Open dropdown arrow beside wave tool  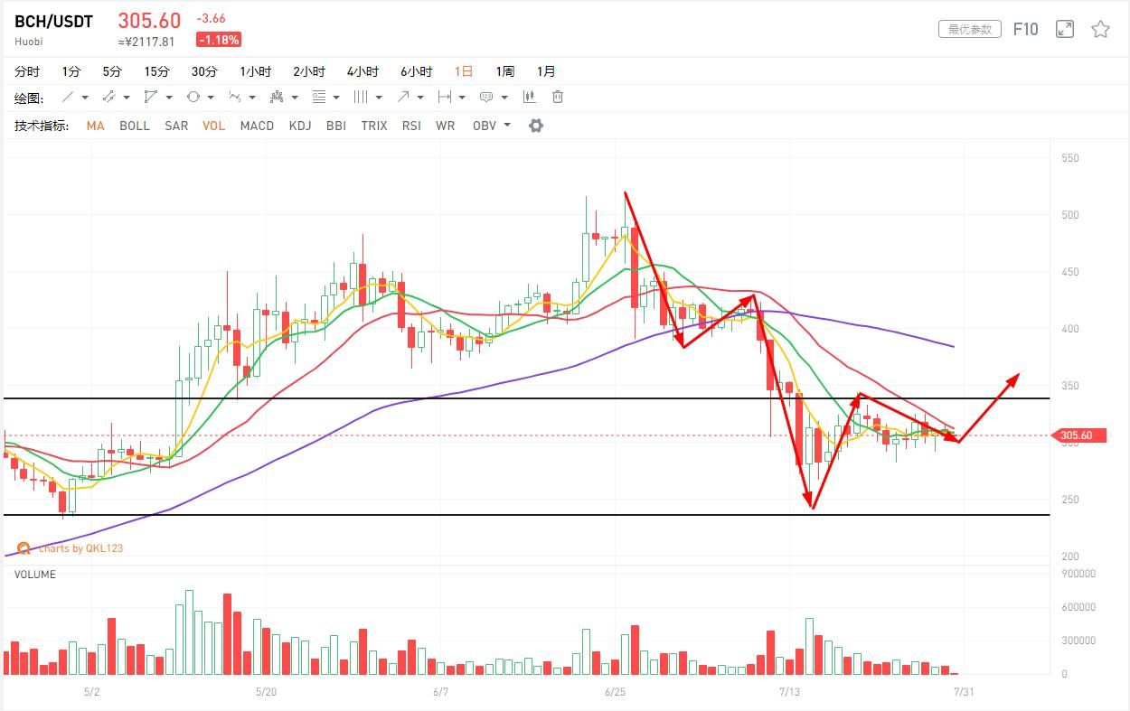253,98
